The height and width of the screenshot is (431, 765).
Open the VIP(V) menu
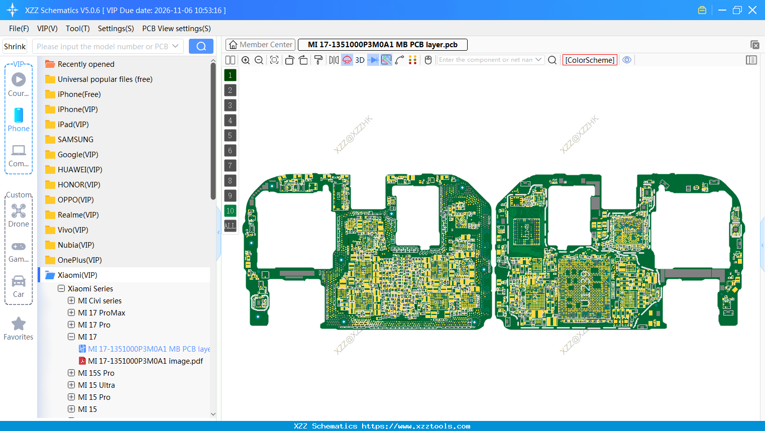click(x=47, y=29)
